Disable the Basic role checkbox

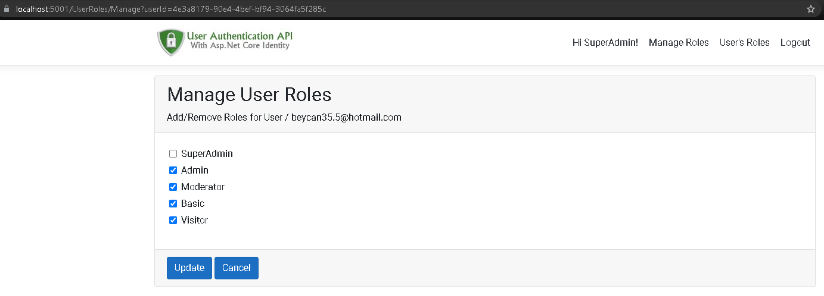pos(173,203)
